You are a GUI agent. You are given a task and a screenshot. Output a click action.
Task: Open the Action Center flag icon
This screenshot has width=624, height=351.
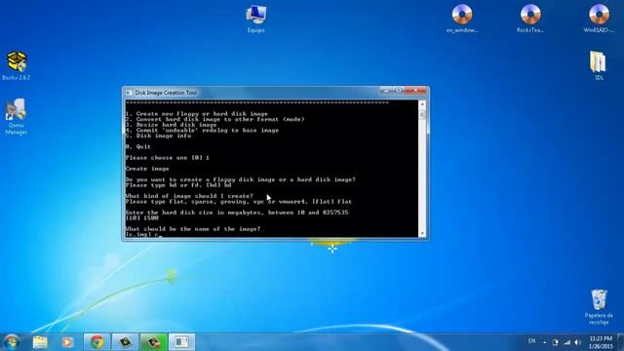[556, 342]
